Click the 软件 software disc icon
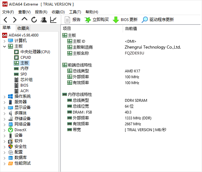The image size is (202, 172). point(11,141)
